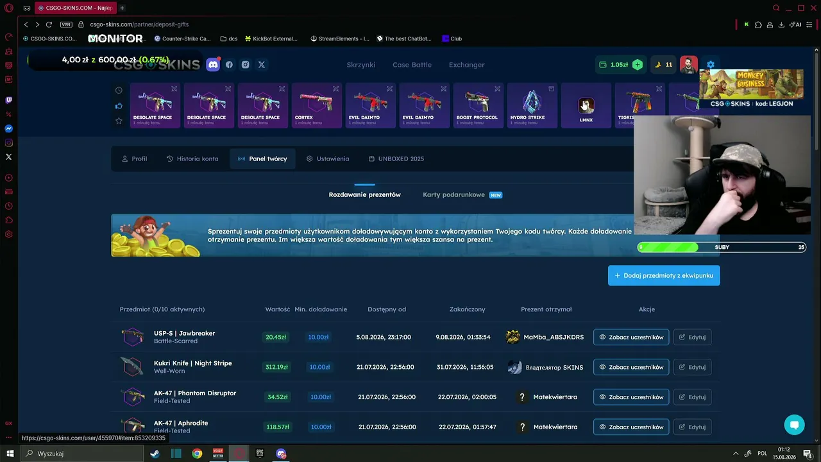This screenshot has width=821, height=462.
Task: Open Case Battle in the top navigation
Action: [412, 65]
